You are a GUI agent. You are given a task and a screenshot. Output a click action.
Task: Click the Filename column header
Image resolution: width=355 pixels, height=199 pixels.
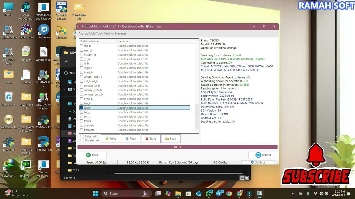tap(153, 41)
